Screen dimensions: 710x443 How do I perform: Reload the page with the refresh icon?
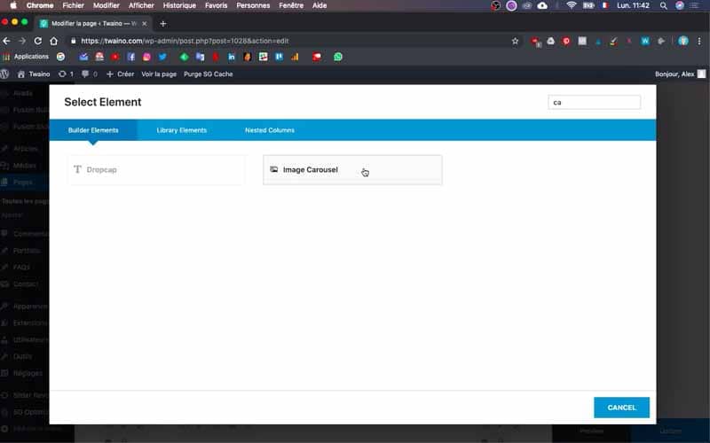click(38, 41)
